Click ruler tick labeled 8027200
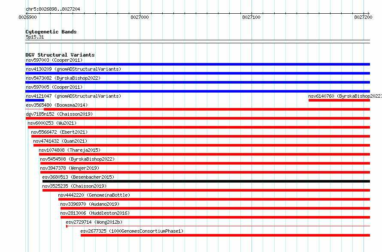This screenshot has height=252, width=382. point(363,17)
